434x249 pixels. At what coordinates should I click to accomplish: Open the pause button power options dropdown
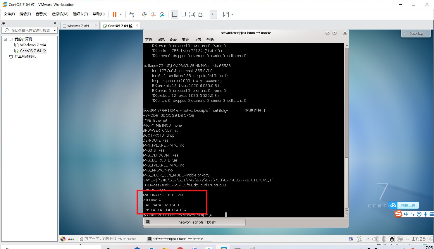coord(121,14)
